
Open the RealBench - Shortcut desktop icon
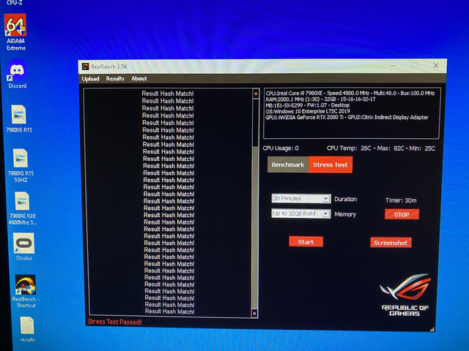26,291
